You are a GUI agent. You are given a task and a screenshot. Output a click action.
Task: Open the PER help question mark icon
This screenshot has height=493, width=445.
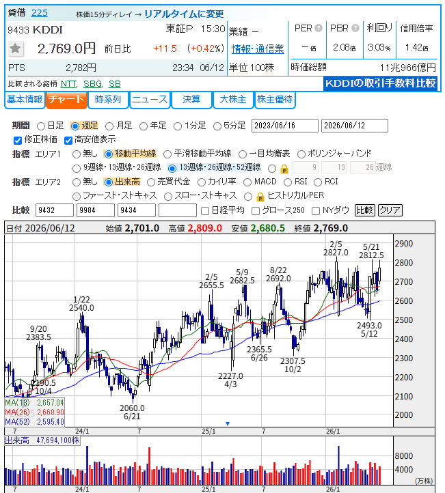[319, 28]
